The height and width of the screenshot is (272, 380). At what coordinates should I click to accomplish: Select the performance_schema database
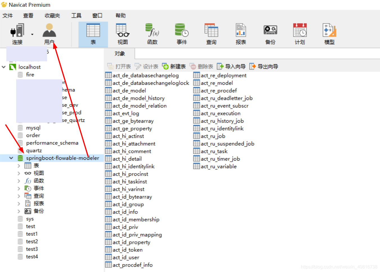[x=52, y=143]
